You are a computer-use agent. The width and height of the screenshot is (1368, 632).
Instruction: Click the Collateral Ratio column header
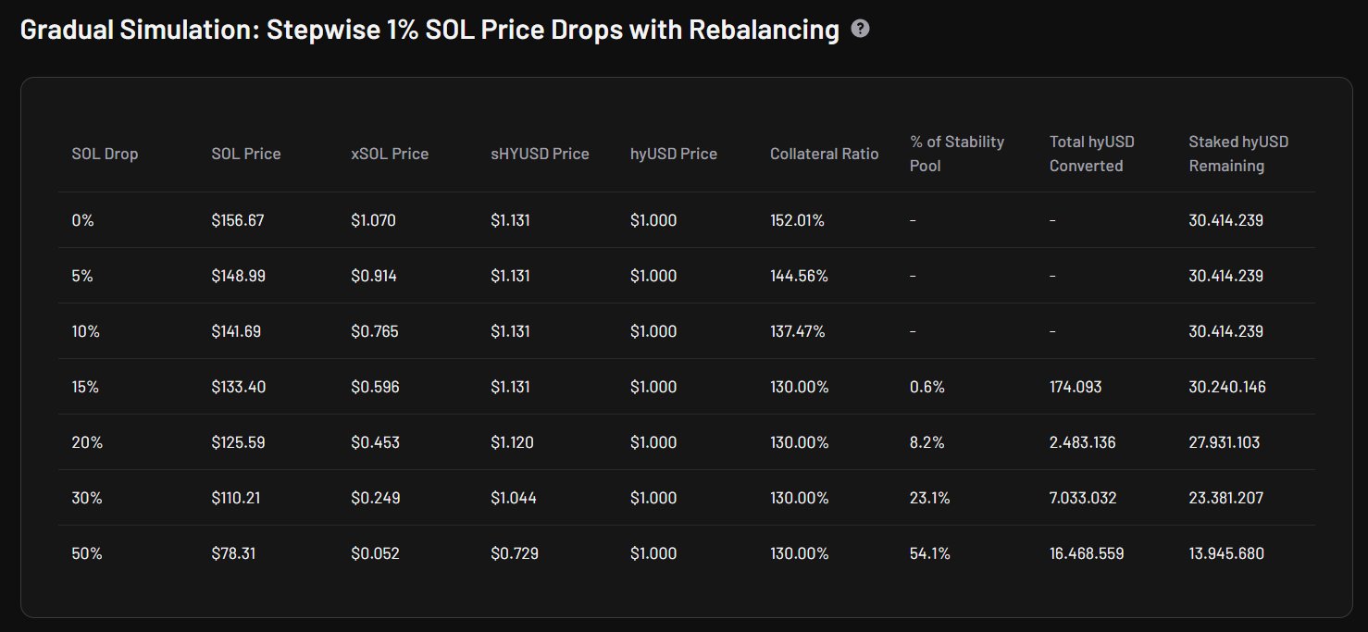tap(824, 154)
